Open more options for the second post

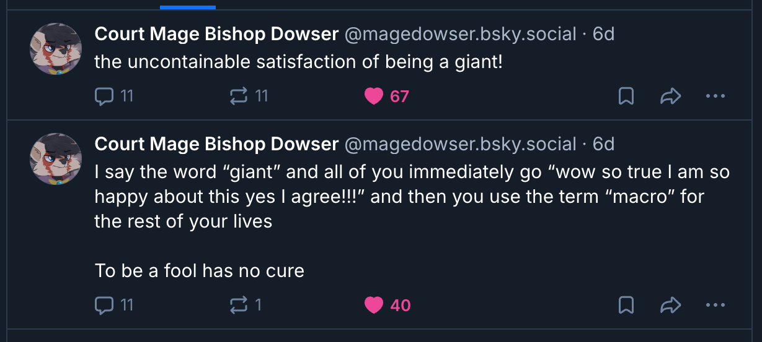(x=715, y=305)
